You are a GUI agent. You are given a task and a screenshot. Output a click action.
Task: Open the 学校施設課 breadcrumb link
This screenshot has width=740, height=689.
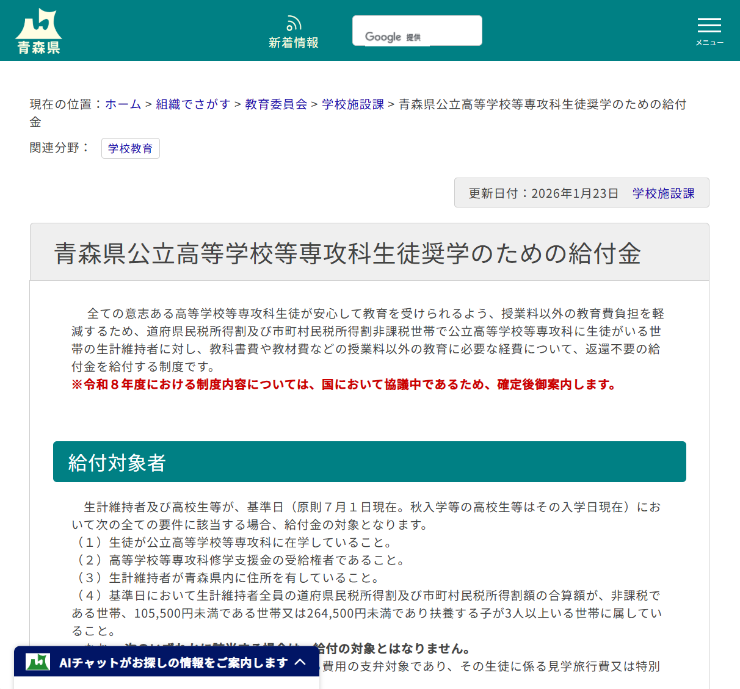pyautogui.click(x=352, y=104)
